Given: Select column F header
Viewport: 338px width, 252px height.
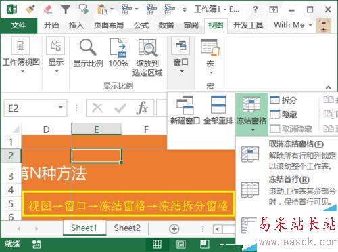Looking at the screenshot, I should [146, 129].
